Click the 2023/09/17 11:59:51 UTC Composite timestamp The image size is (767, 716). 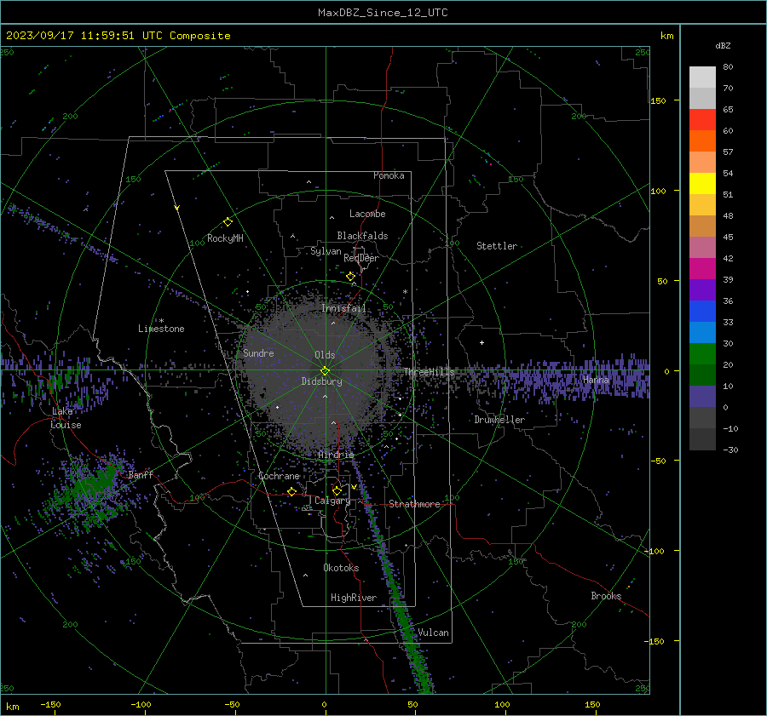point(118,36)
